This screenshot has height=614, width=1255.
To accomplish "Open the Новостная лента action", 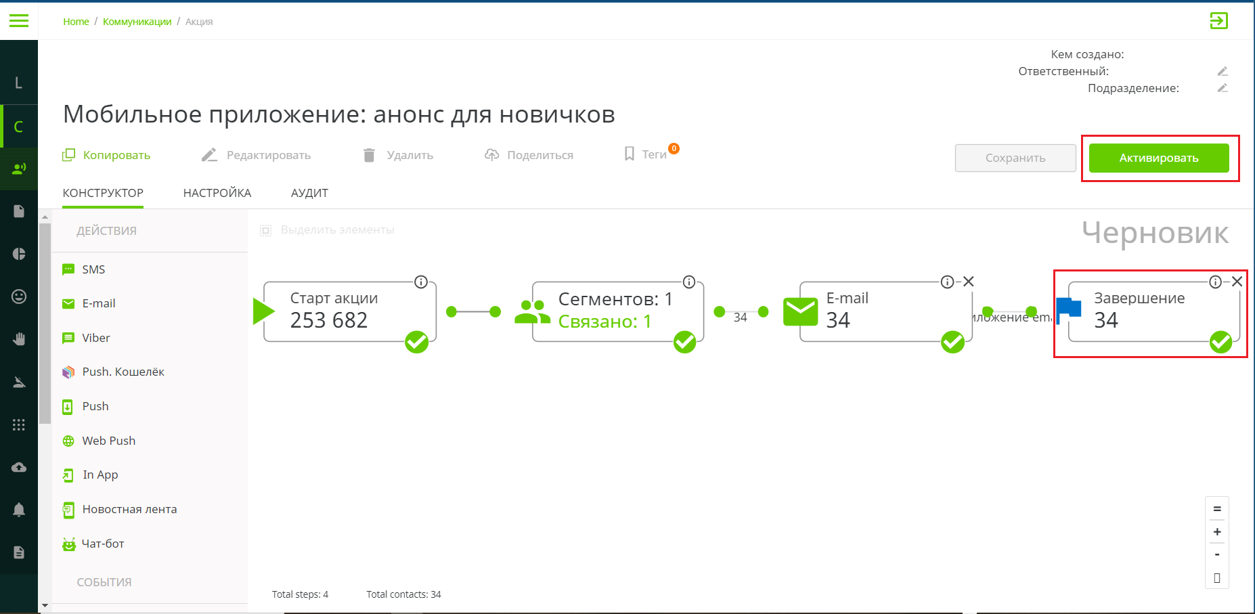I will click(129, 509).
